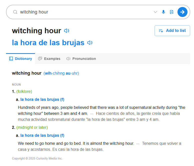Expand the search history dropdown chevron
The width and height of the screenshot is (194, 166).
pos(155,12)
